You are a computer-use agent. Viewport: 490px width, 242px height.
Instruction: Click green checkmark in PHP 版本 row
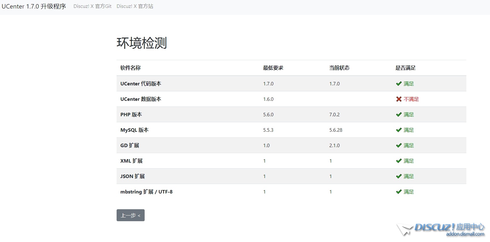(399, 114)
